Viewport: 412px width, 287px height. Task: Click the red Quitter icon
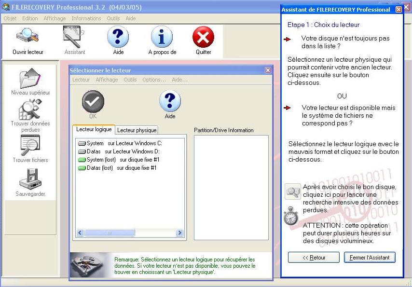point(204,37)
